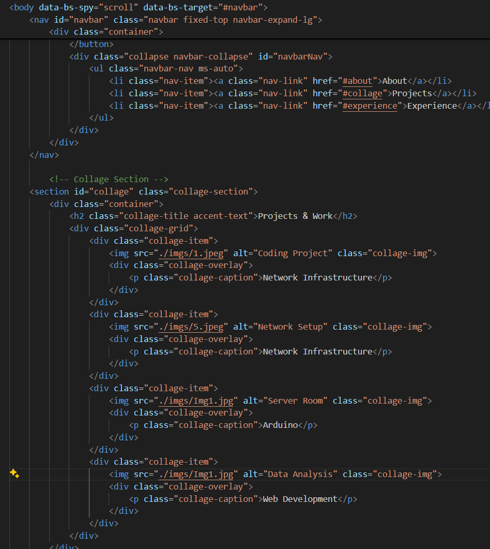Open the ./imgs/1.jpeg image path
Screen dimensions: 490x549
pyautogui.click(x=191, y=253)
